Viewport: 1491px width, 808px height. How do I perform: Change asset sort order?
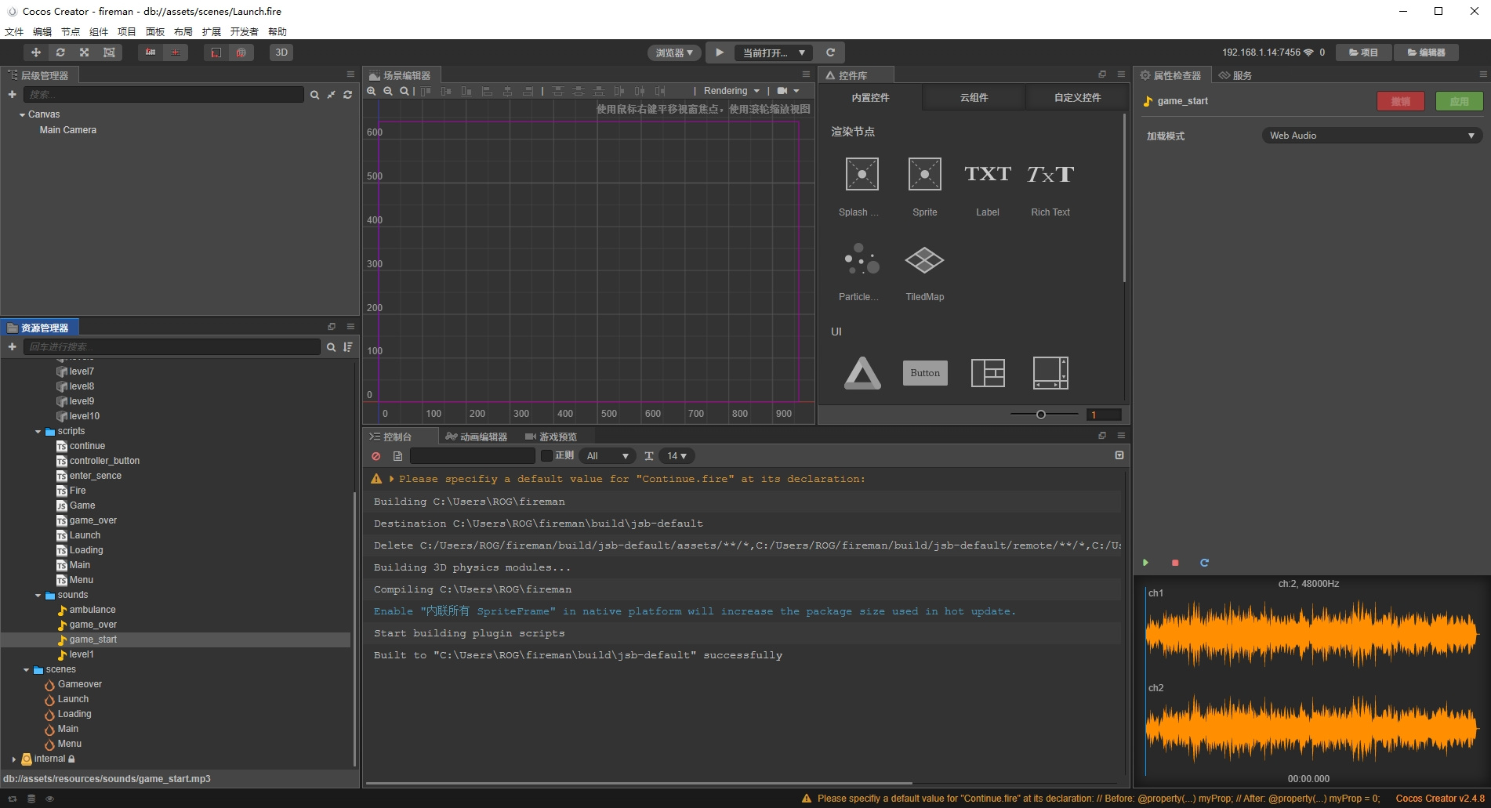348,346
